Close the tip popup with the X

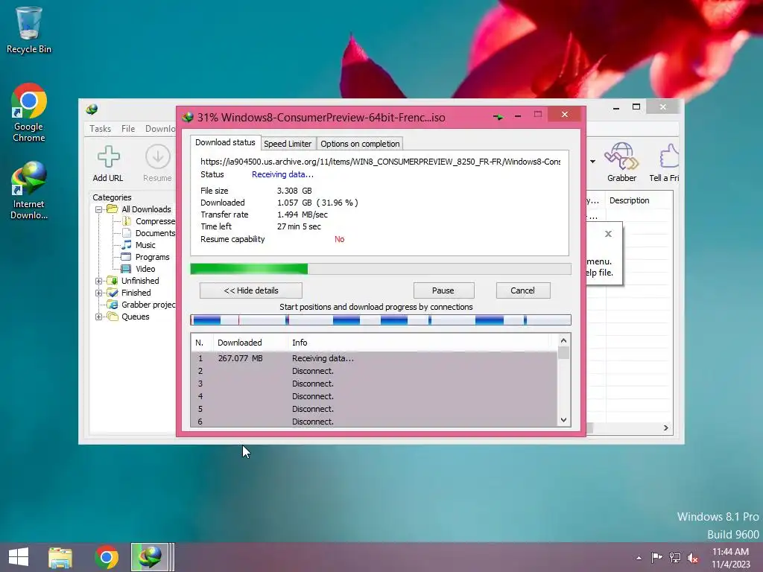pos(608,234)
